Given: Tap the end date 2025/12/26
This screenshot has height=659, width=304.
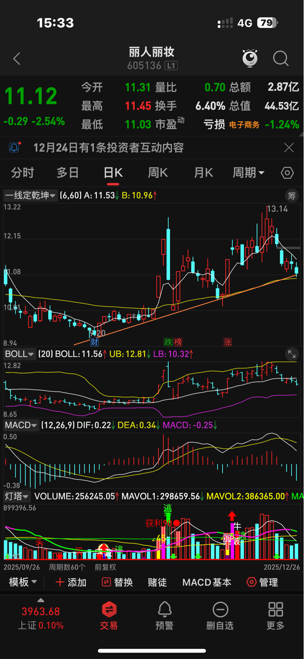Looking at the screenshot, I should [x=282, y=567].
